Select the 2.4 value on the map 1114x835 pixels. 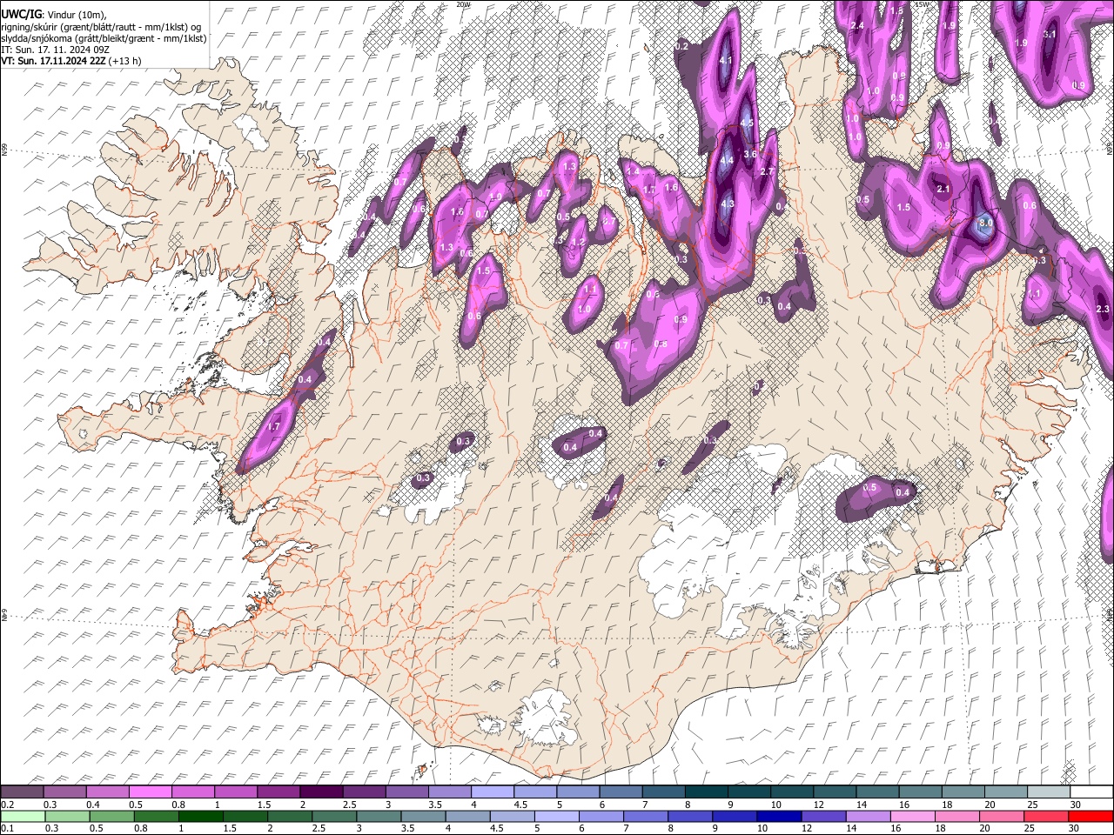(x=857, y=25)
